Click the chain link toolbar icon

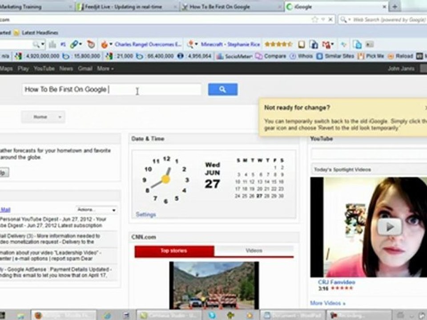pyautogui.click(x=75, y=44)
